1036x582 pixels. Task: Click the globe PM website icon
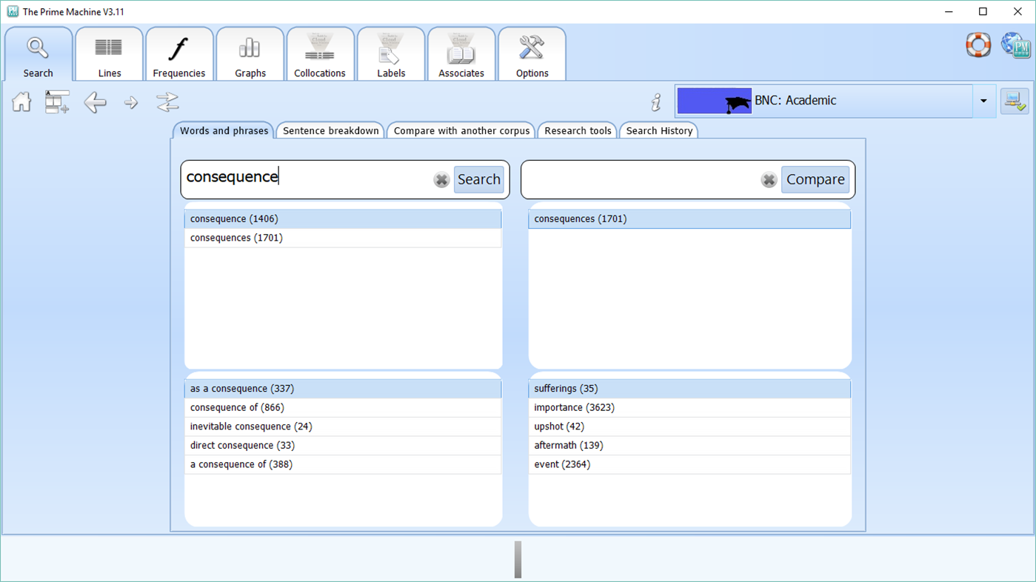coord(1015,45)
